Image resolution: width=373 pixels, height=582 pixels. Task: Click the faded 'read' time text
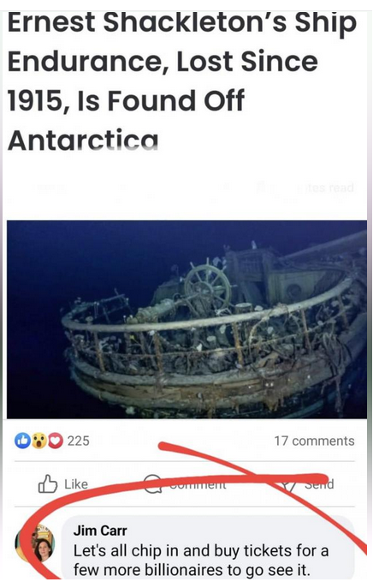pos(340,189)
